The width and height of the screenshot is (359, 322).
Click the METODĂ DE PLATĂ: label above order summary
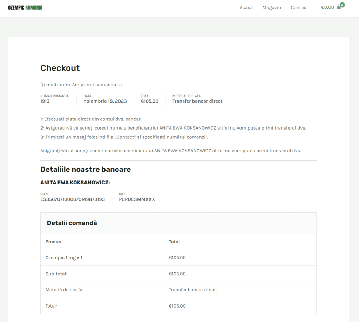coord(187,96)
